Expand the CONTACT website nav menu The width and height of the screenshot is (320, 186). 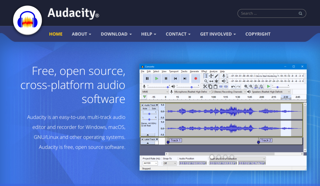click(x=178, y=34)
